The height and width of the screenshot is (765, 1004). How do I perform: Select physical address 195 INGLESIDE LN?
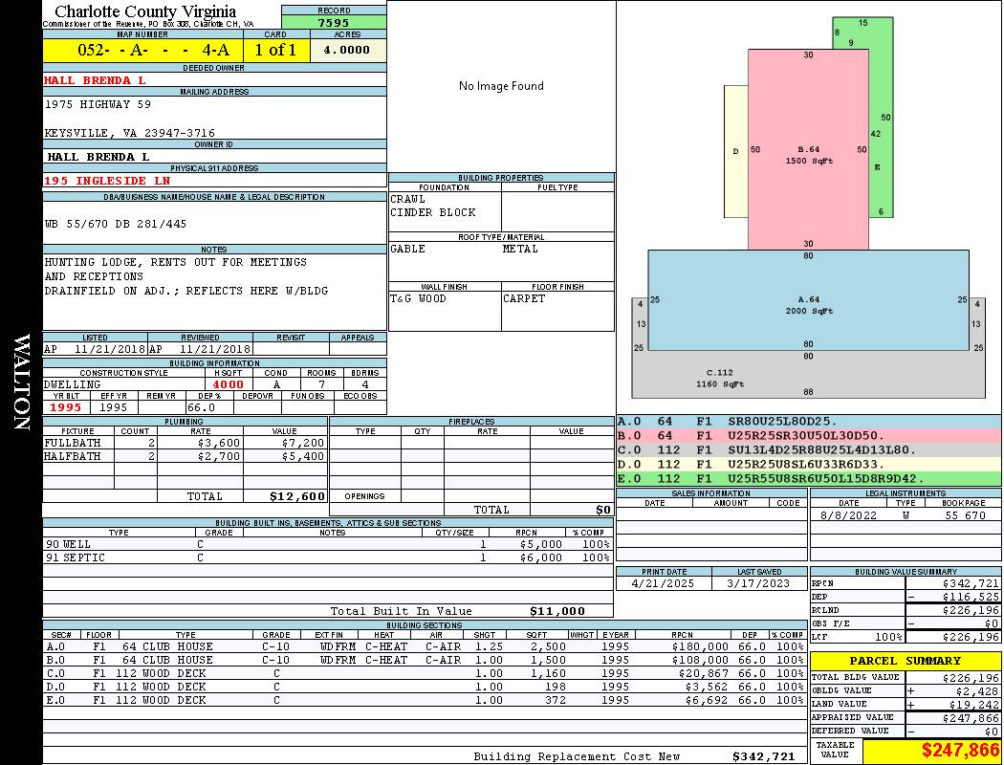coord(107,181)
